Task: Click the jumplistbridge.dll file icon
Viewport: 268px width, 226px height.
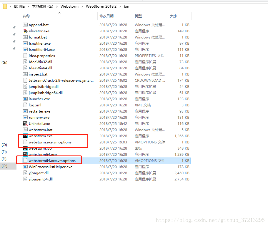Action: click(x=25, y=86)
